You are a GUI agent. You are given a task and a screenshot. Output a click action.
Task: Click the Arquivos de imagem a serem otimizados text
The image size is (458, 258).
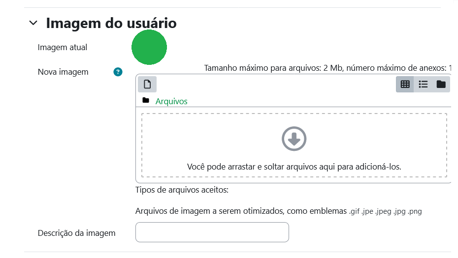click(241, 211)
